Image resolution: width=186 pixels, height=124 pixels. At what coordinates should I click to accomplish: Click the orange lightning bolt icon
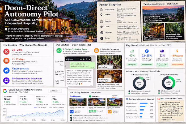pyautogui.click(x=177, y=51)
